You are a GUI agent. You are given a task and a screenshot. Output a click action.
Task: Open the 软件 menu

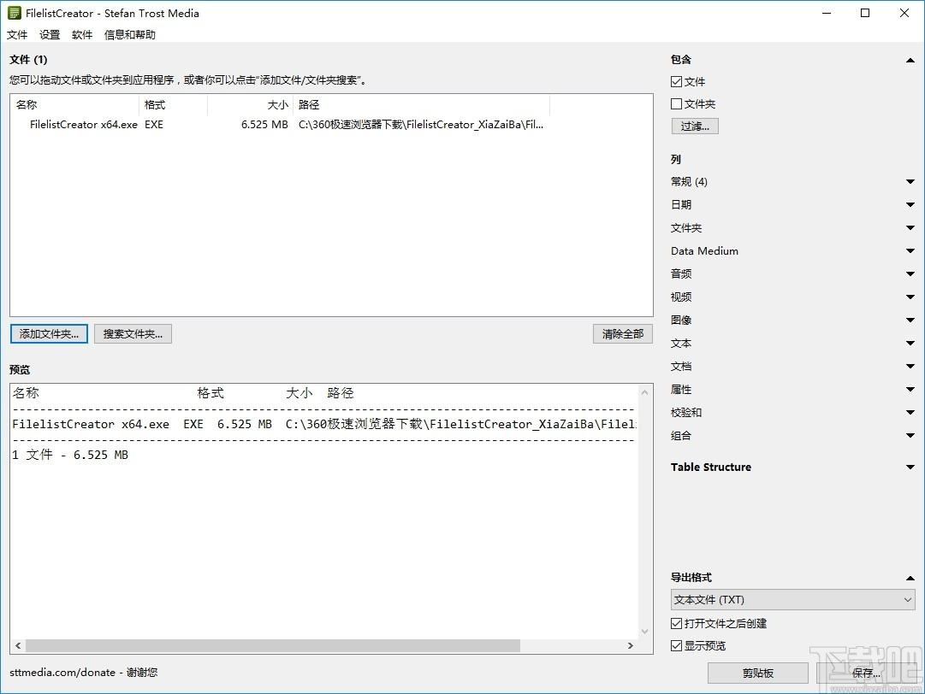(x=82, y=35)
